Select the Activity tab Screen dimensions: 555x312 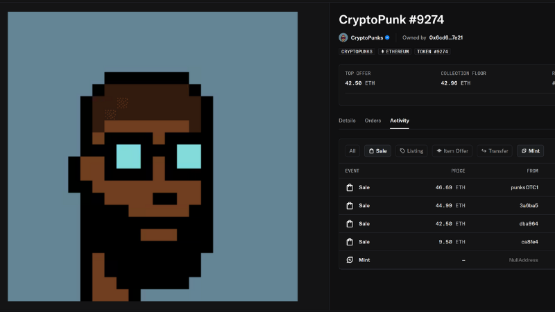400,121
